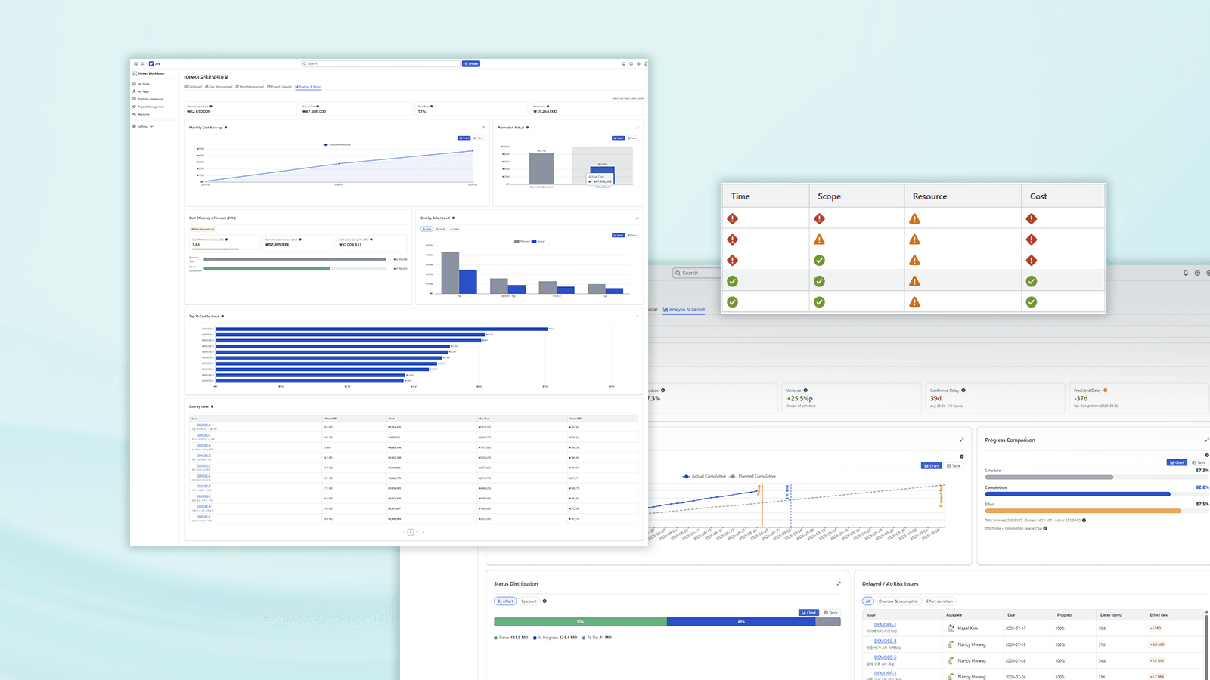This screenshot has height=680, width=1210.
Task: Click the green Done segment of status bar
Action: coord(580,622)
